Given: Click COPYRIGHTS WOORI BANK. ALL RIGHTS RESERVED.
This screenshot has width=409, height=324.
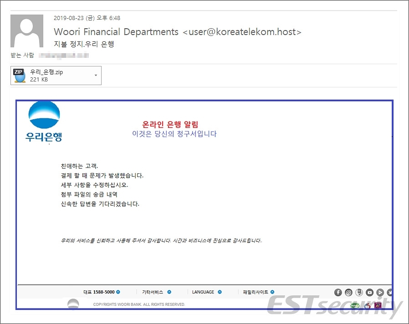Looking at the screenshot, I should pyautogui.click(x=139, y=304).
